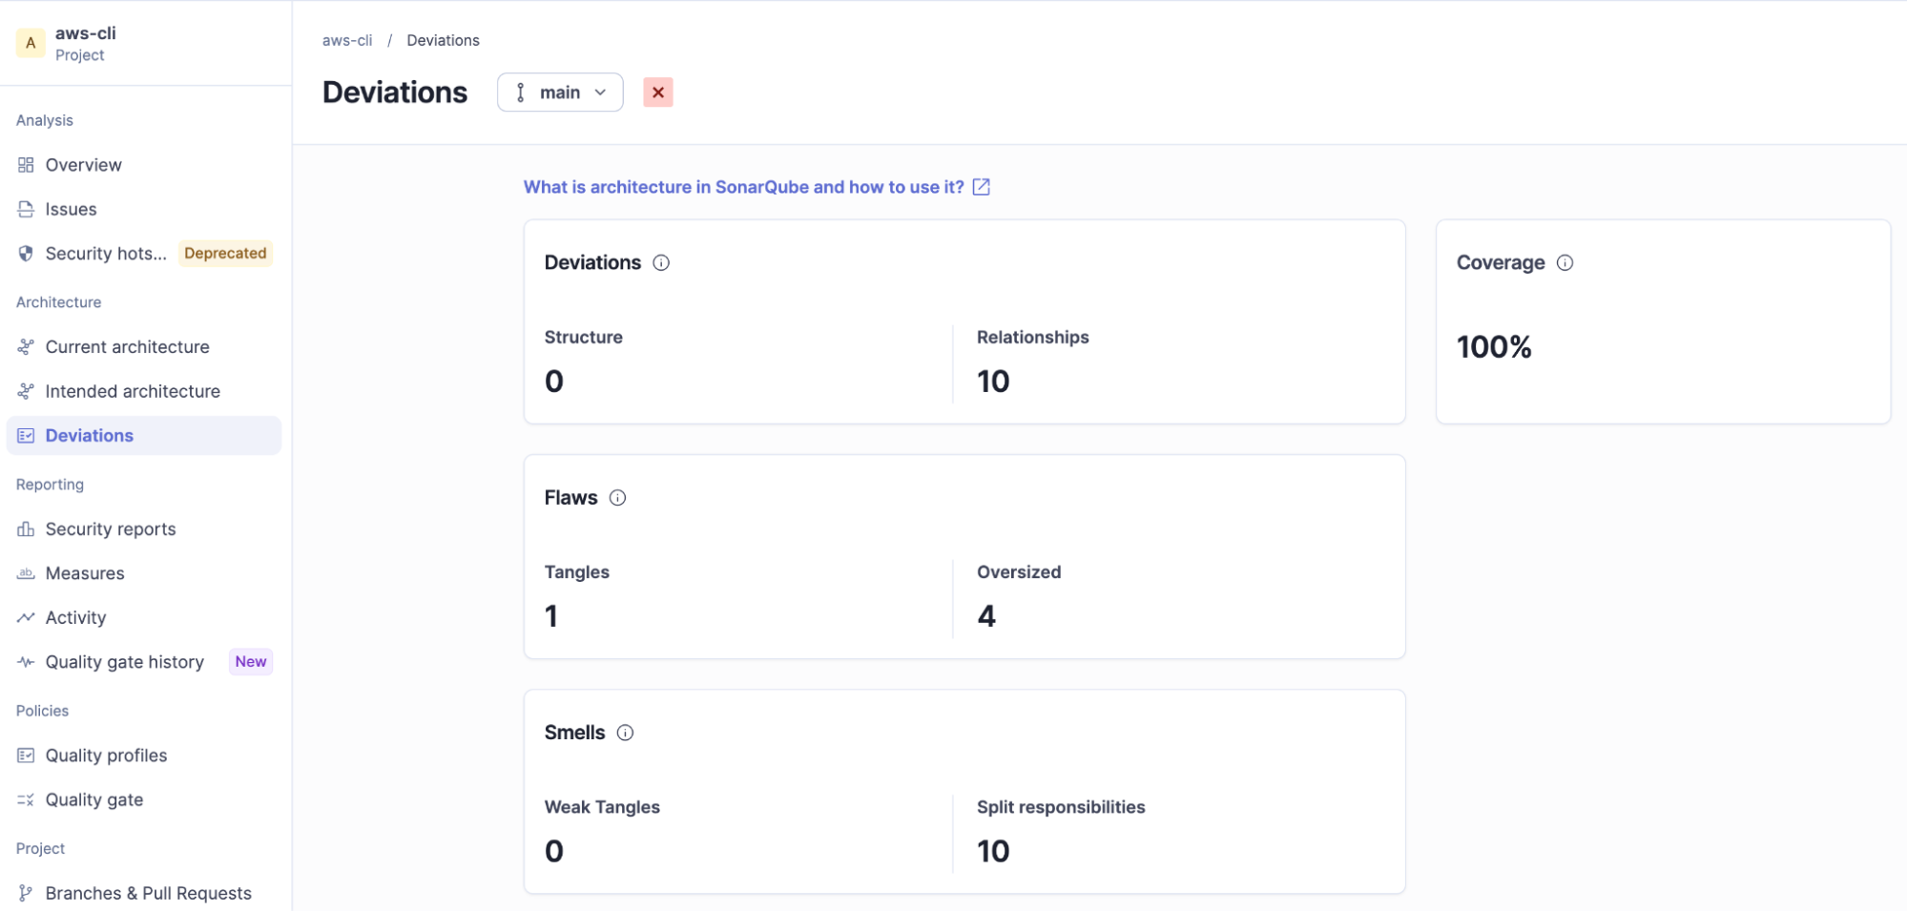Click the Relationships deviations count 10
The image size is (1907, 911).
click(x=993, y=382)
